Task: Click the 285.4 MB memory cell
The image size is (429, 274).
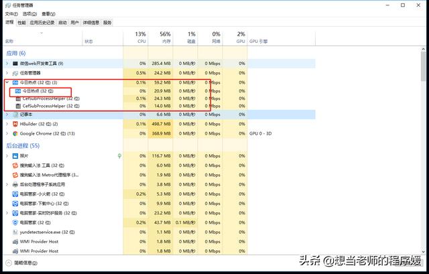Action: click(161, 64)
